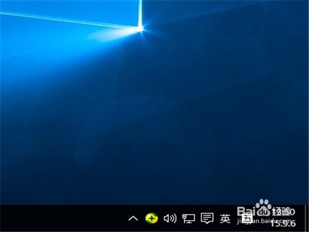Open the Action Center notification icon
The image size is (309, 232).
pos(207,218)
